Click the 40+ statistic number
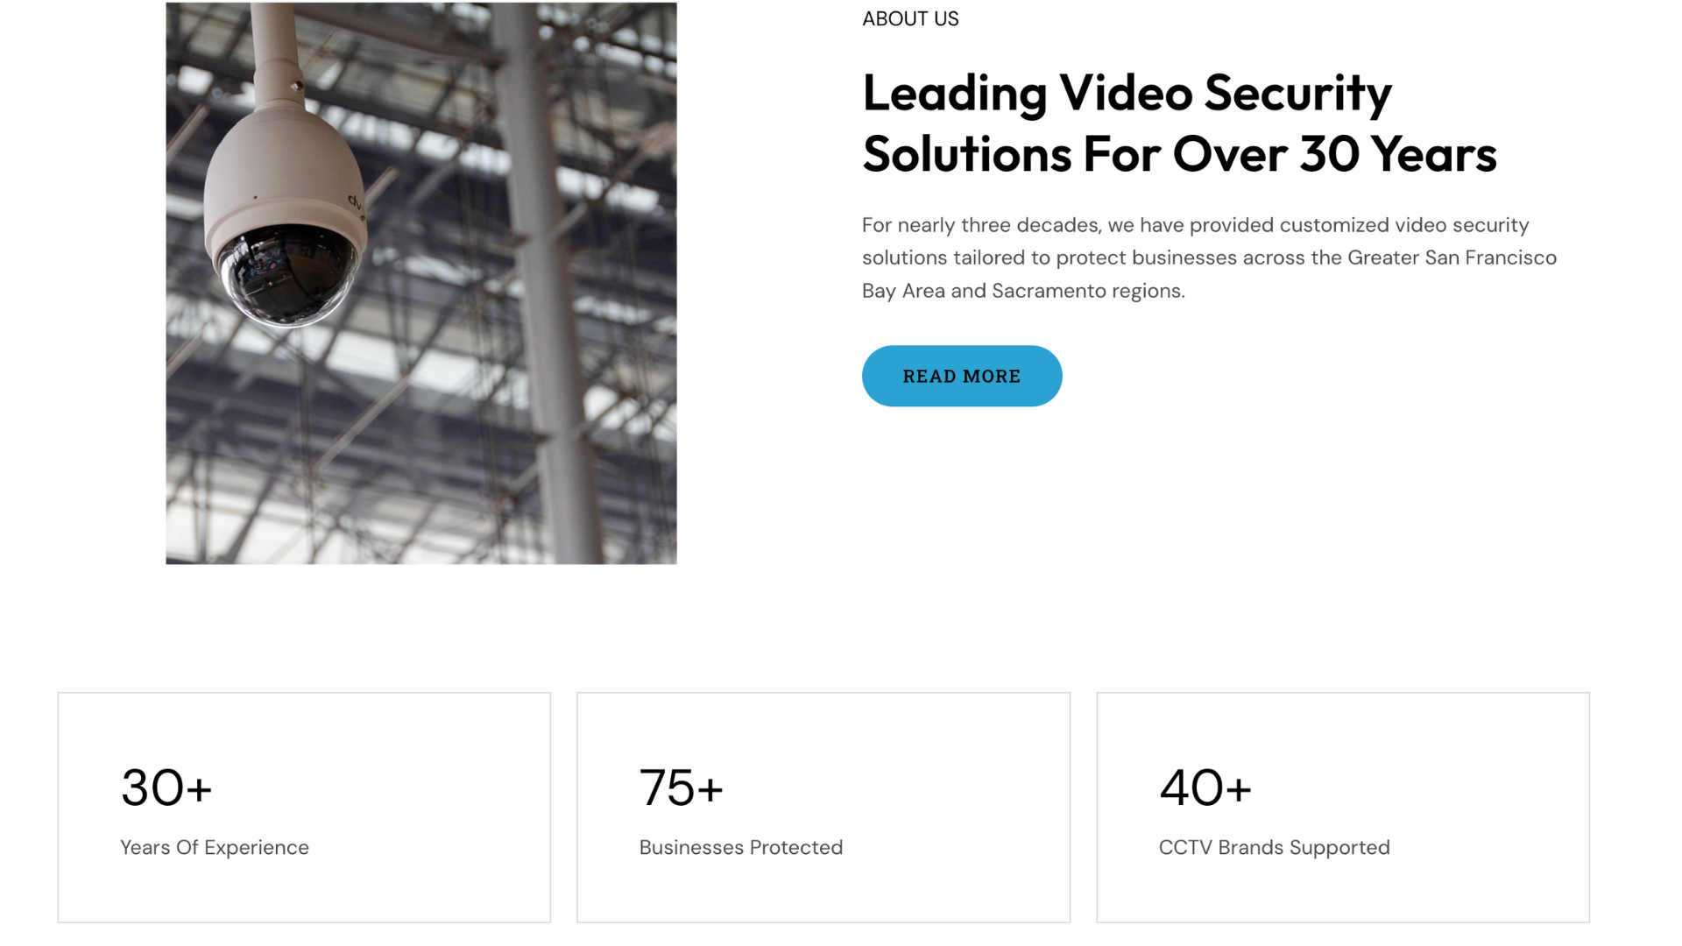Image resolution: width=1682 pixels, height=946 pixels. pos(1205,787)
